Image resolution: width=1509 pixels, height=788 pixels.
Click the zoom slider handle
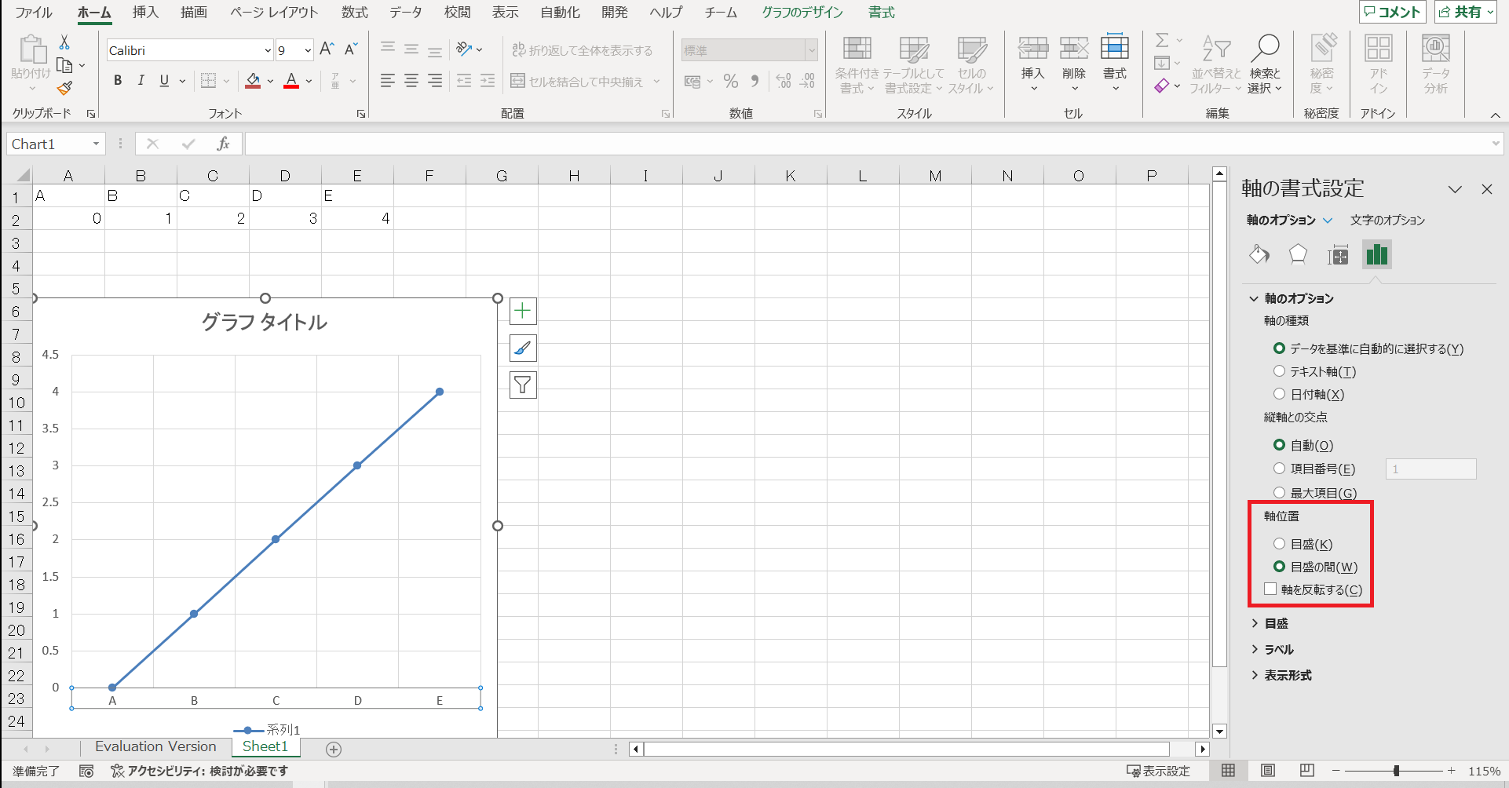[1396, 771]
